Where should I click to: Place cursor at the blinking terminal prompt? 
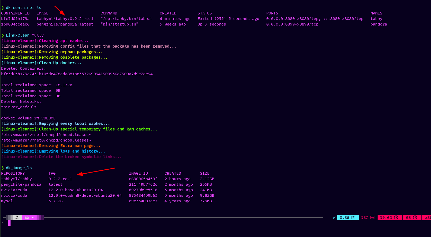click(9, 222)
